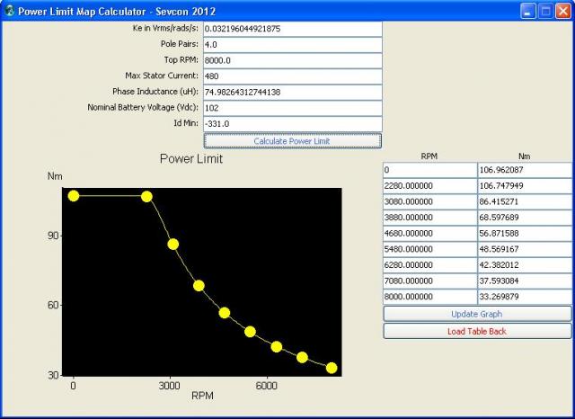Click the Update Graph button
The width and height of the screenshot is (575, 419).
(477, 314)
